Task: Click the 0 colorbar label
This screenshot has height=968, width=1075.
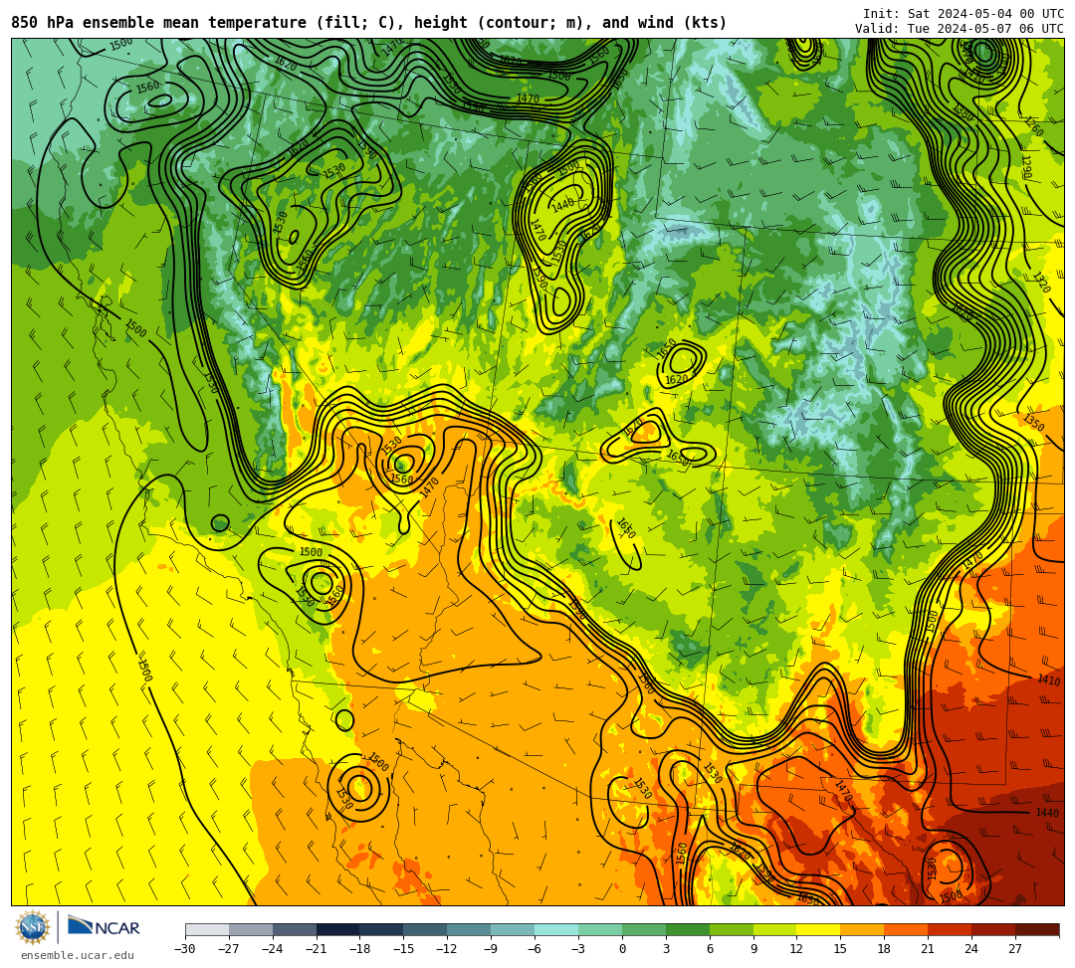Action: point(622,949)
